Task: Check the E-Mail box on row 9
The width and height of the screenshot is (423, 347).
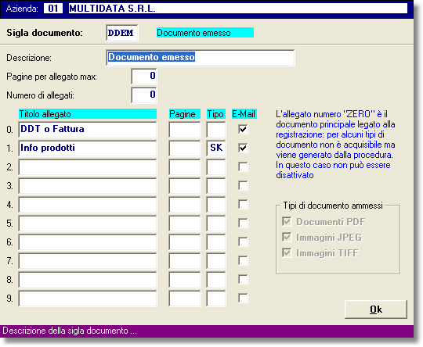Action: [243, 298]
